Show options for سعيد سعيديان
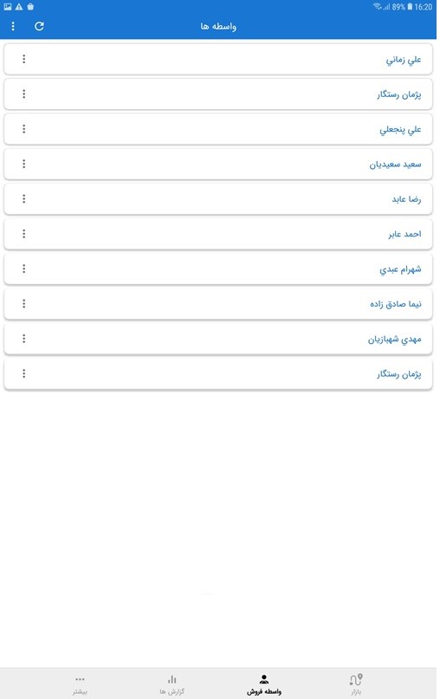The width and height of the screenshot is (440, 699). [23, 164]
